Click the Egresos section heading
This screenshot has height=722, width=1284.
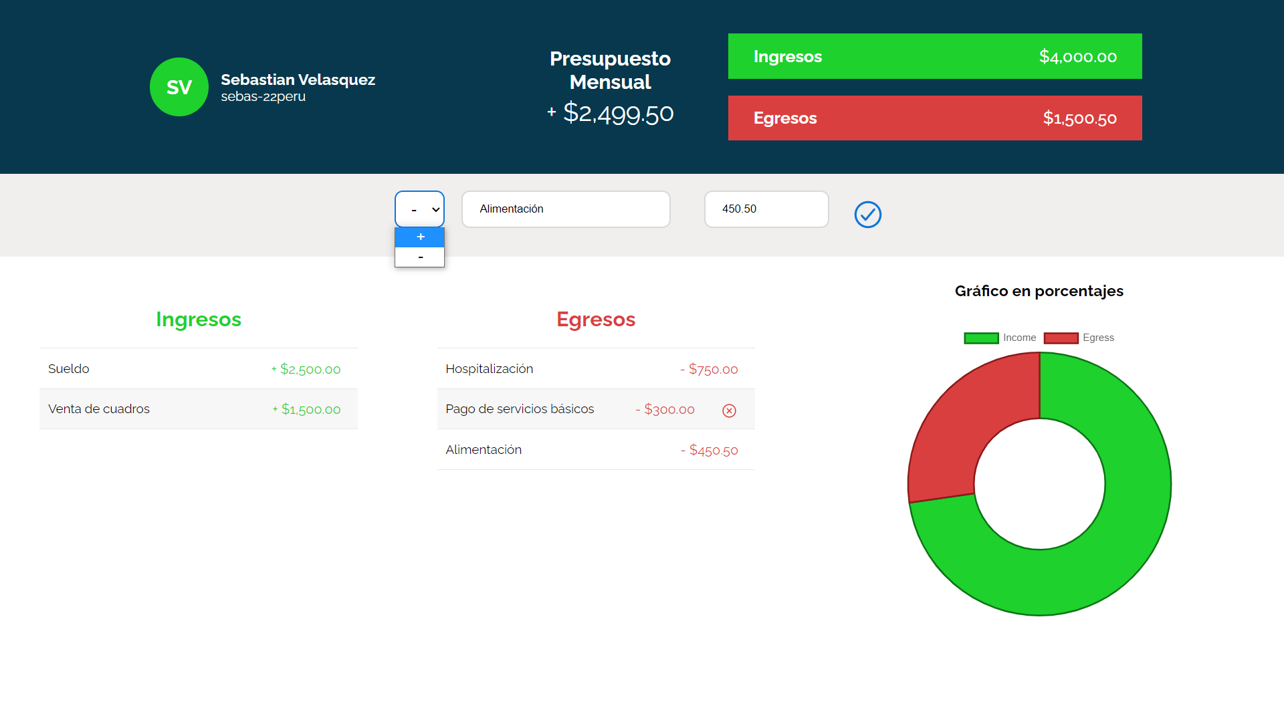pyautogui.click(x=595, y=320)
